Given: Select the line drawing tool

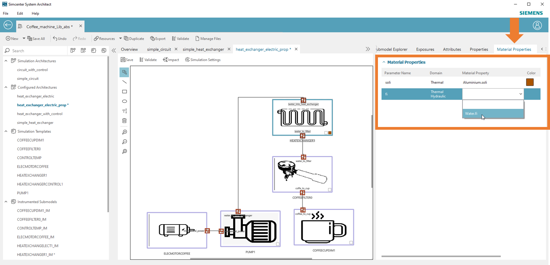Looking at the screenshot, I should coord(124,82).
